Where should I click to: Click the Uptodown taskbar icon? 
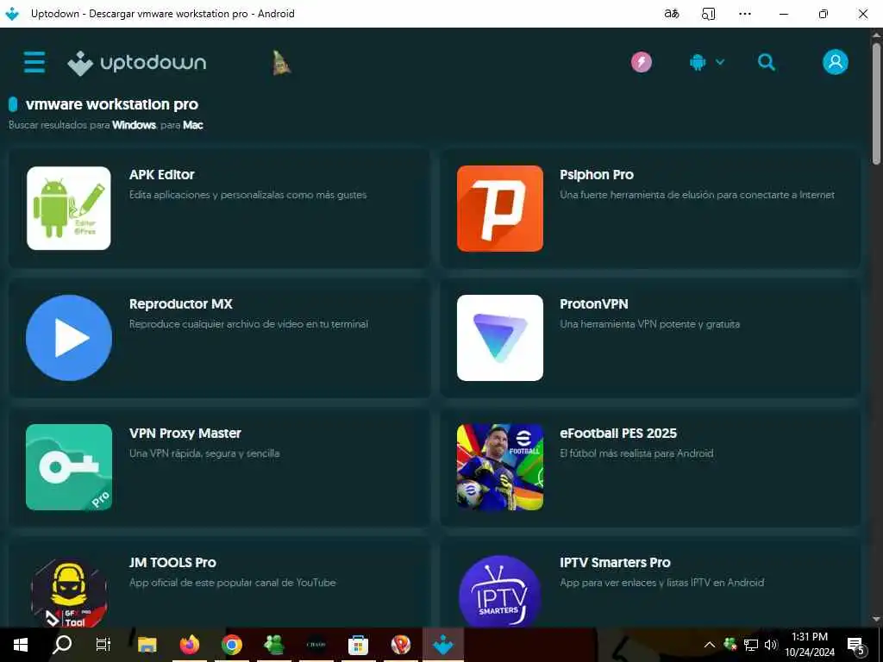click(442, 645)
